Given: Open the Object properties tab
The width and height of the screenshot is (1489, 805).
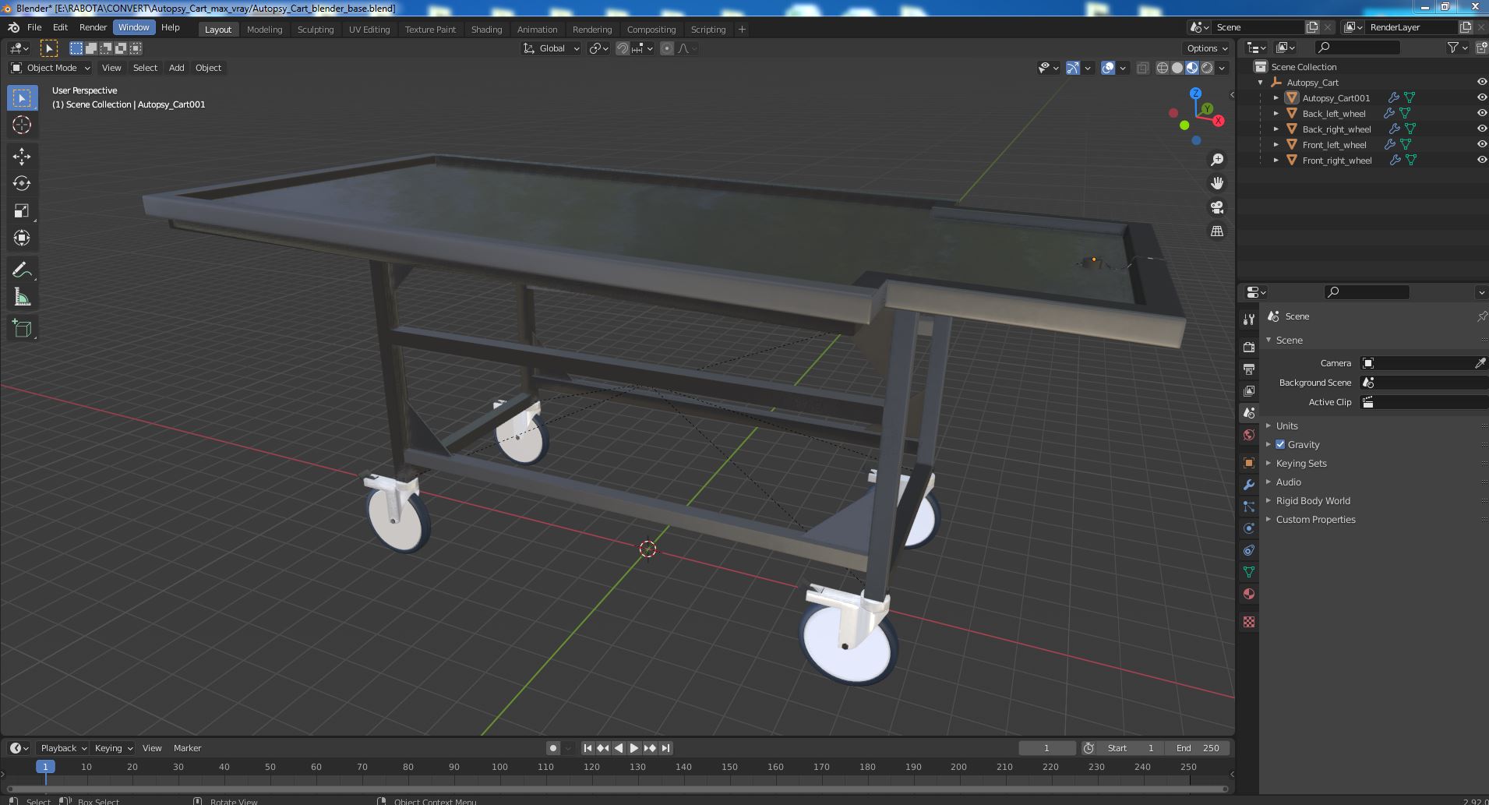Looking at the screenshot, I should tap(1249, 463).
